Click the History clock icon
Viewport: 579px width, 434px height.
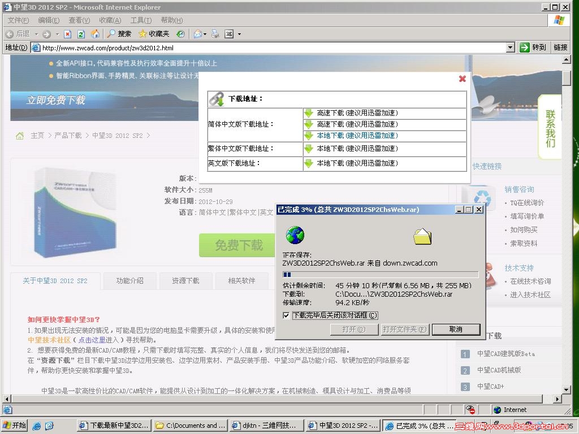coord(180,34)
